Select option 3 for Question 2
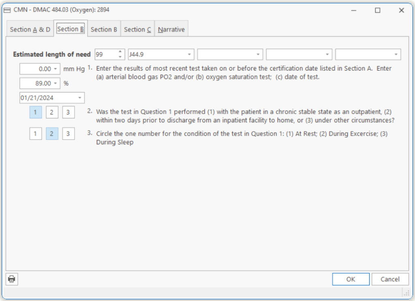This screenshot has height=301, width=415. coord(68,112)
